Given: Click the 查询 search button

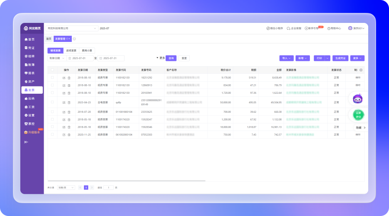Looking at the screenshot, I should tap(171, 58).
